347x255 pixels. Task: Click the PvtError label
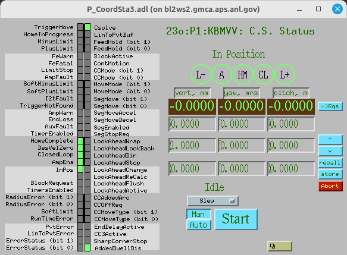click(x=60, y=227)
